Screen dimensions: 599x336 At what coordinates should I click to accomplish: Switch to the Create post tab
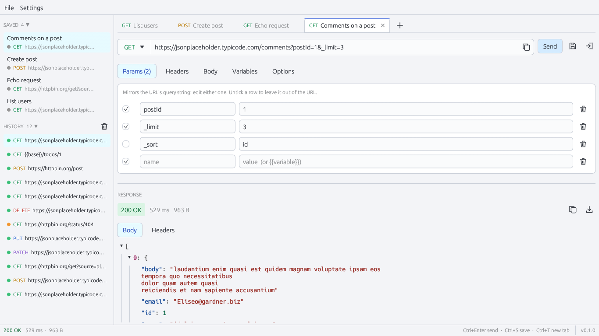click(x=200, y=25)
